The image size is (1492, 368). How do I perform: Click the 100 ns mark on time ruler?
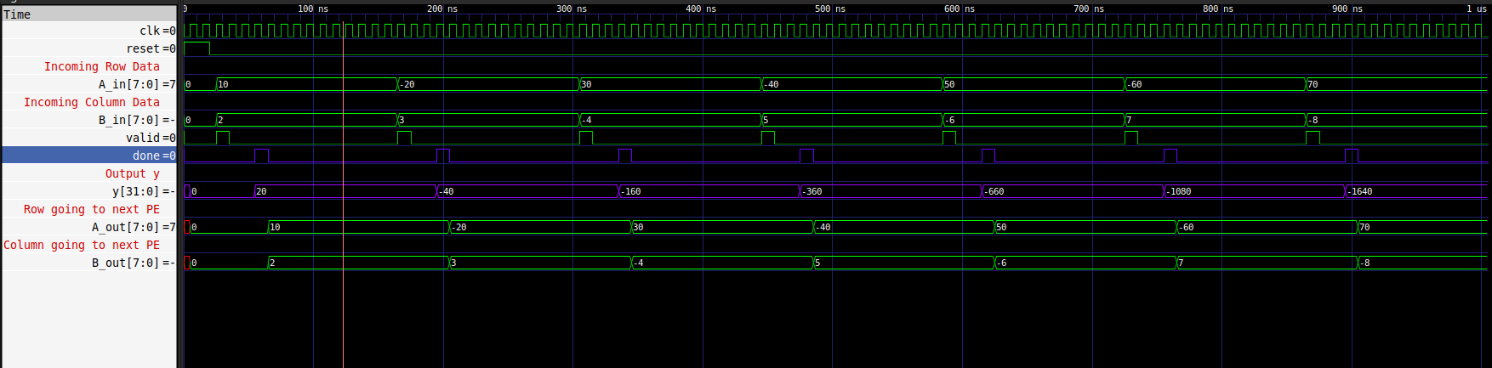[313, 8]
